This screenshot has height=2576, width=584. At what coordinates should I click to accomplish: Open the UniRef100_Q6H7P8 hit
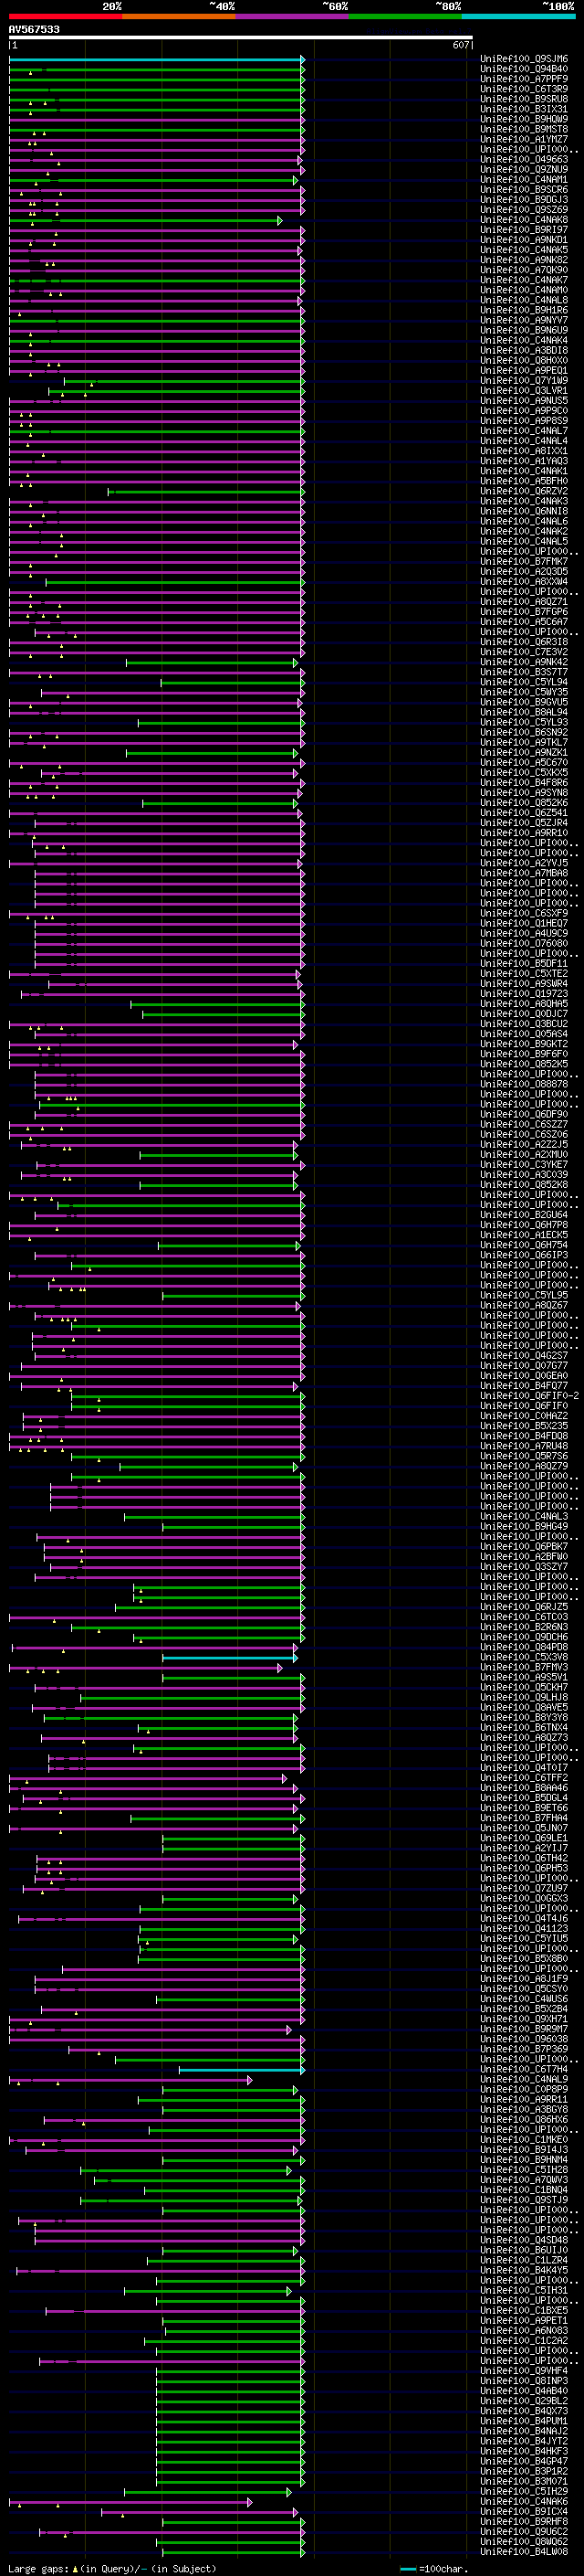pyautogui.click(x=524, y=1225)
